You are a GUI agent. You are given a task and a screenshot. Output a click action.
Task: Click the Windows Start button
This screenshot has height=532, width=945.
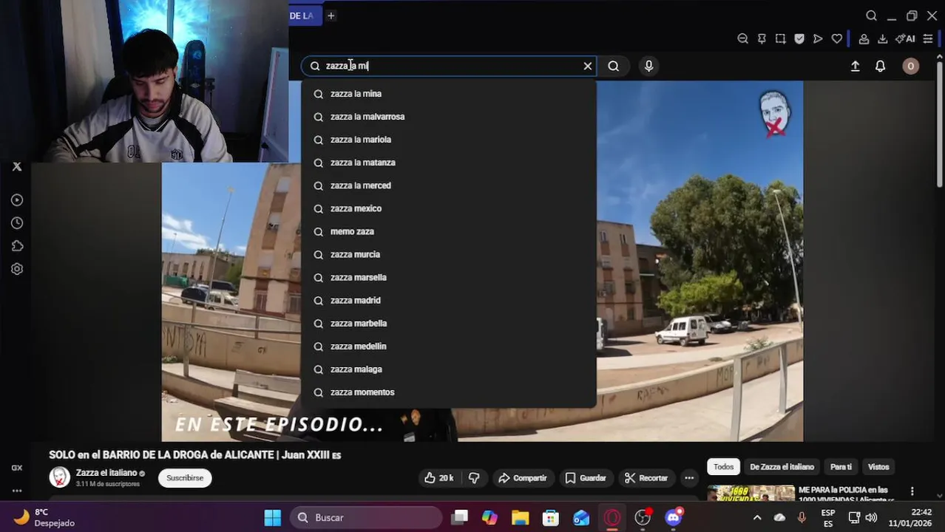coord(273,518)
